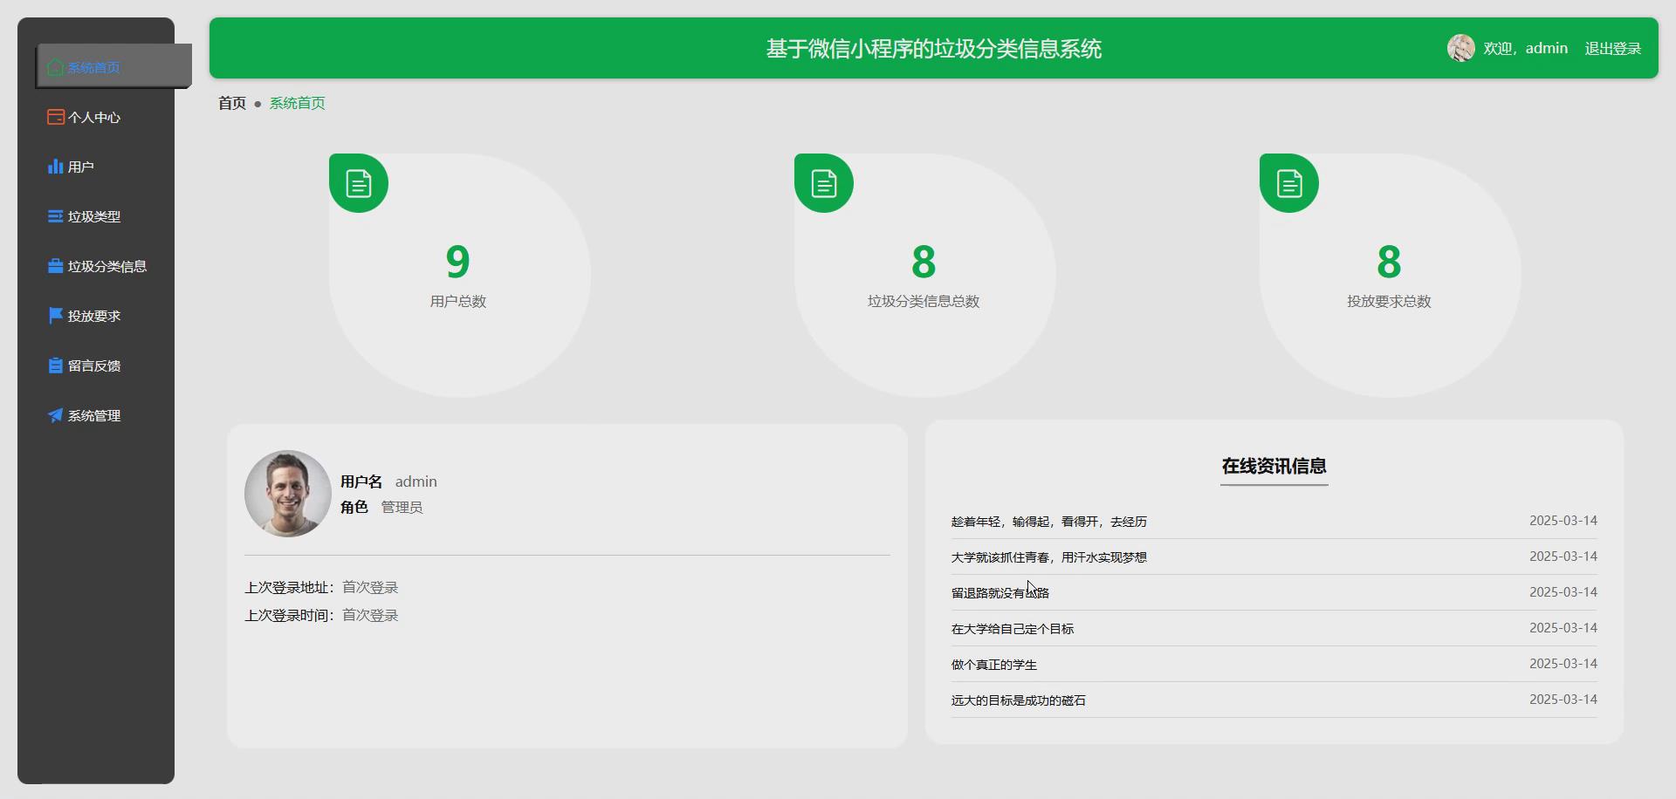Screen dimensions: 1676x799
Task: Click the calendar icon beside 个人中心
Action: (56, 116)
